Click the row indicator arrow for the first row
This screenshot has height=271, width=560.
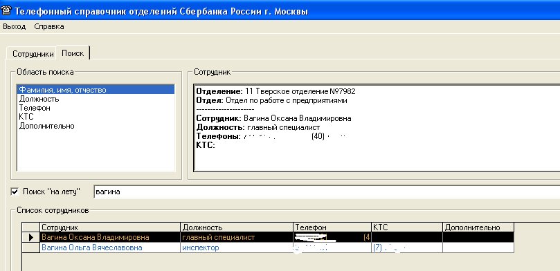[31, 238]
